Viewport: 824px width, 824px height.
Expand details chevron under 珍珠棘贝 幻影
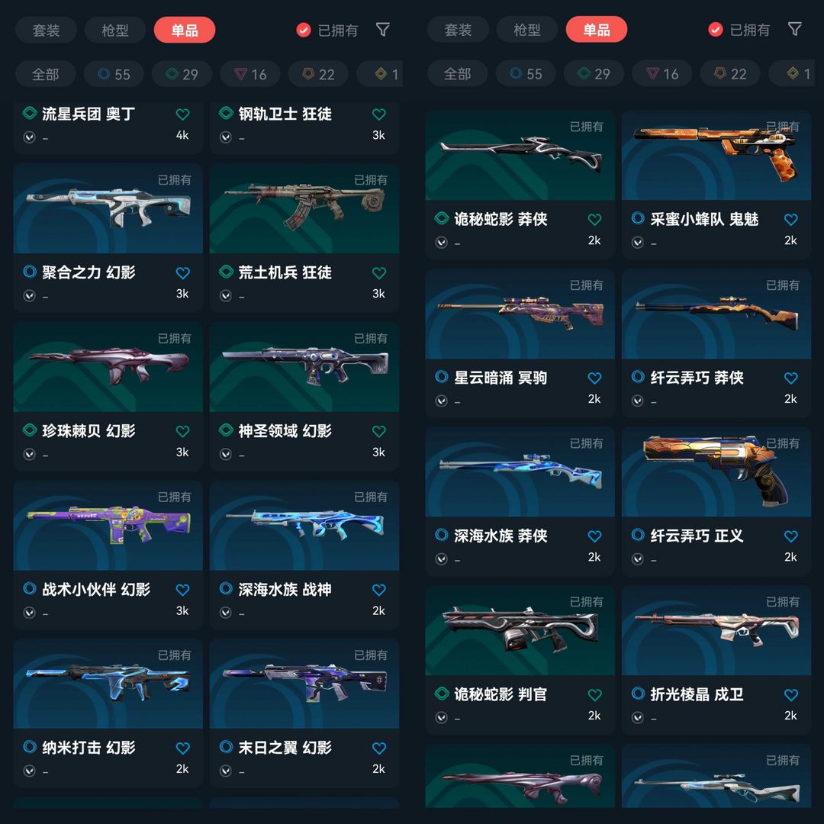(x=30, y=454)
